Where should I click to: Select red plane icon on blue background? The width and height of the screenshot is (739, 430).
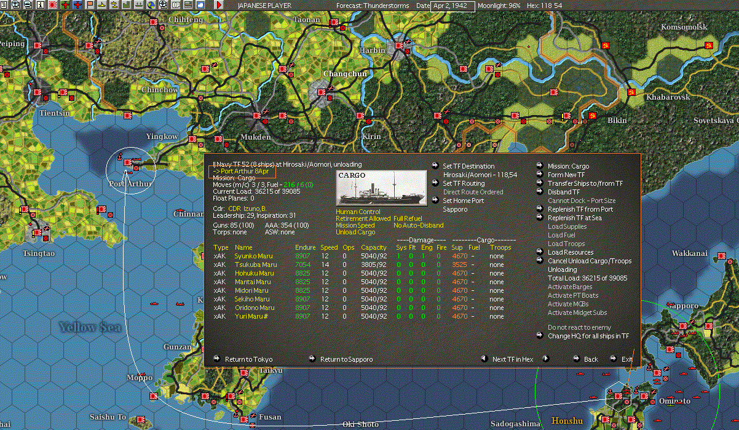coord(77,5)
